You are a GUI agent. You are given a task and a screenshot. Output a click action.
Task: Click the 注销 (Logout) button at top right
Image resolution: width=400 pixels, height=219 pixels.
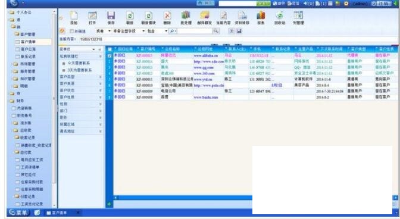[x=381, y=4]
